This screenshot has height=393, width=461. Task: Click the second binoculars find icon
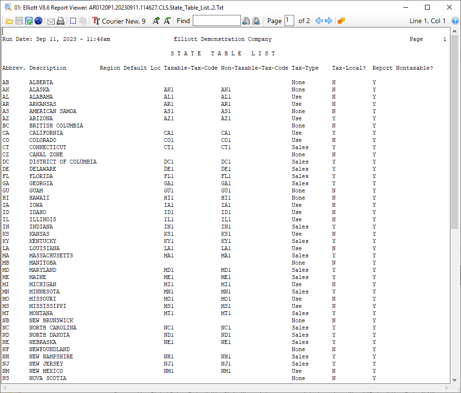[256, 21]
